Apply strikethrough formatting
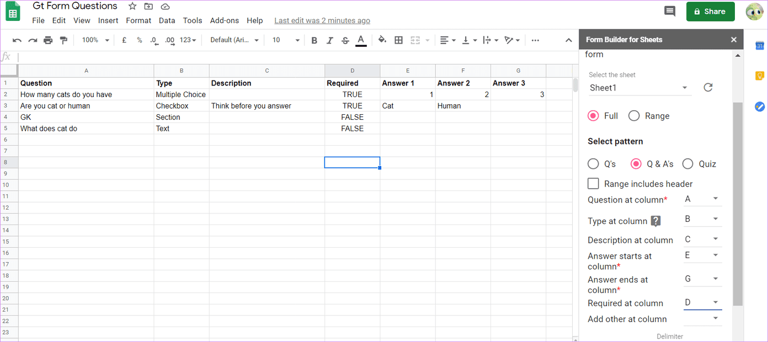Screen dimensions: 768x342 [345, 40]
